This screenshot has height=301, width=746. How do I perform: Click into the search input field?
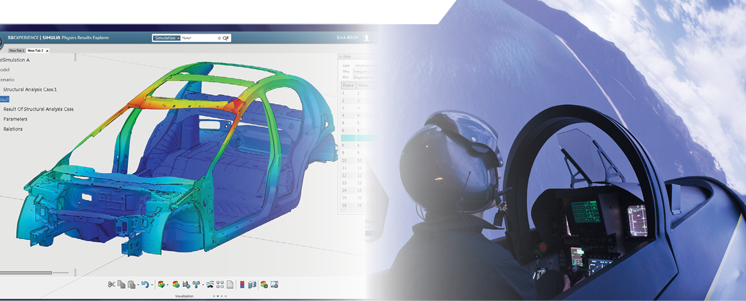[x=199, y=38]
